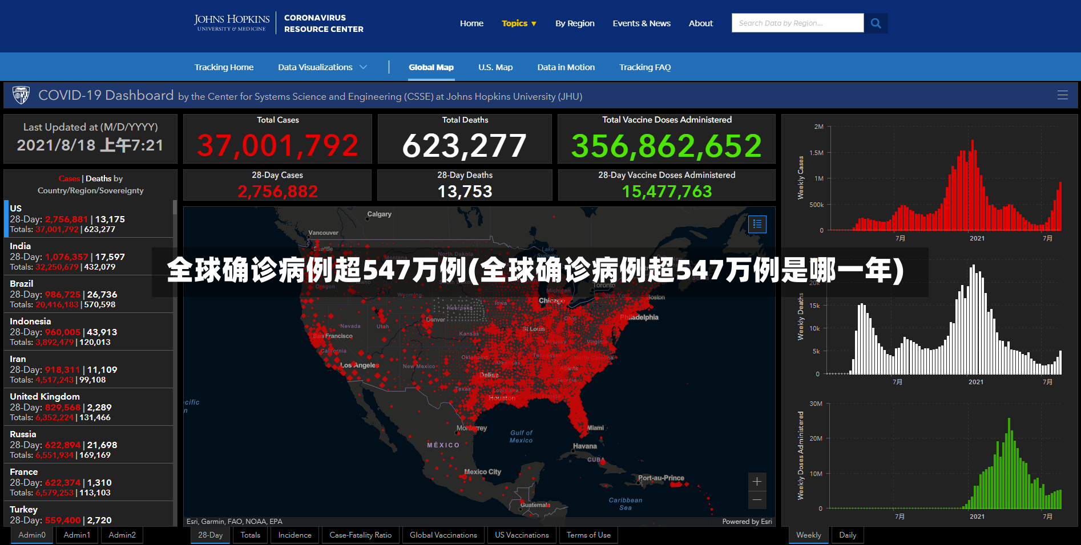Open Data in Motion page
The image size is (1081, 545).
coord(566,67)
